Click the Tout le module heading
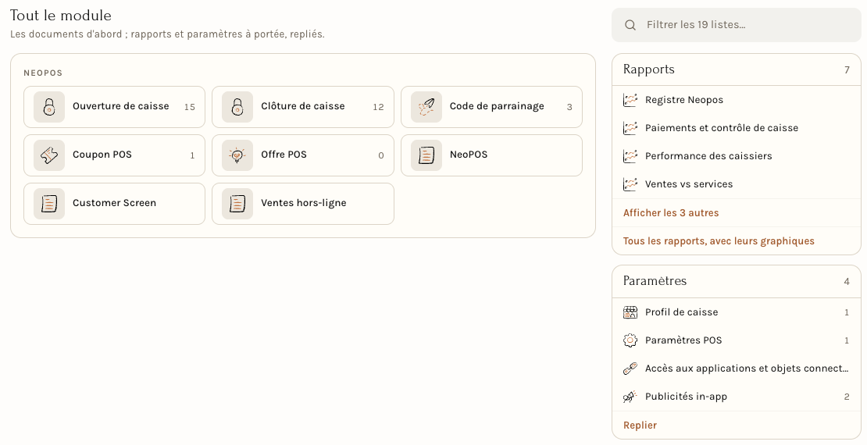The width and height of the screenshot is (867, 445). (x=61, y=16)
